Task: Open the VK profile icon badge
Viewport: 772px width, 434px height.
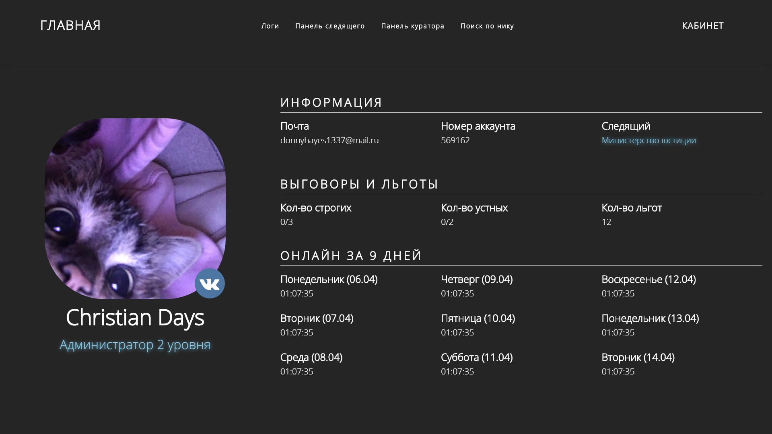Action: tap(210, 284)
